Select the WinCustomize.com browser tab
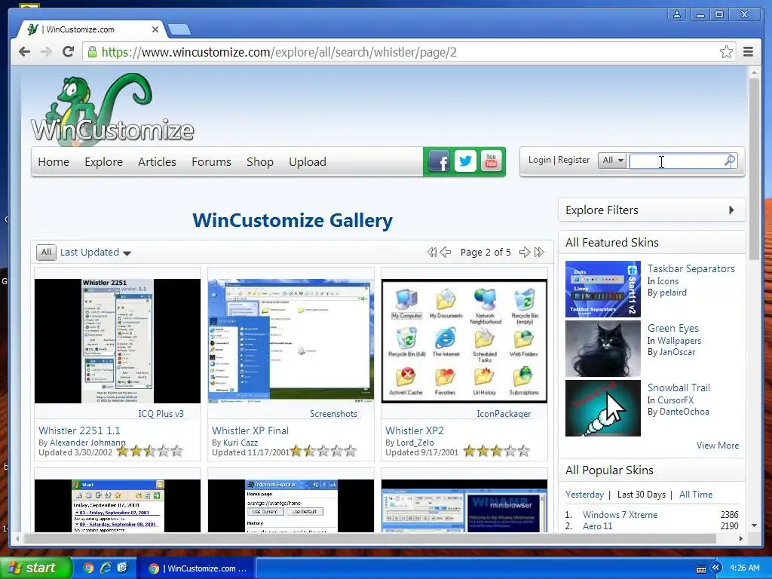 tap(91, 29)
